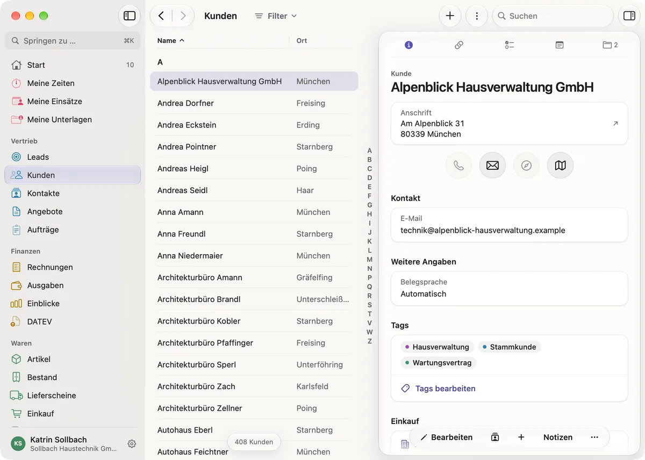The image size is (645, 460).
Task: Open Start in the sidebar
Action: (x=73, y=65)
